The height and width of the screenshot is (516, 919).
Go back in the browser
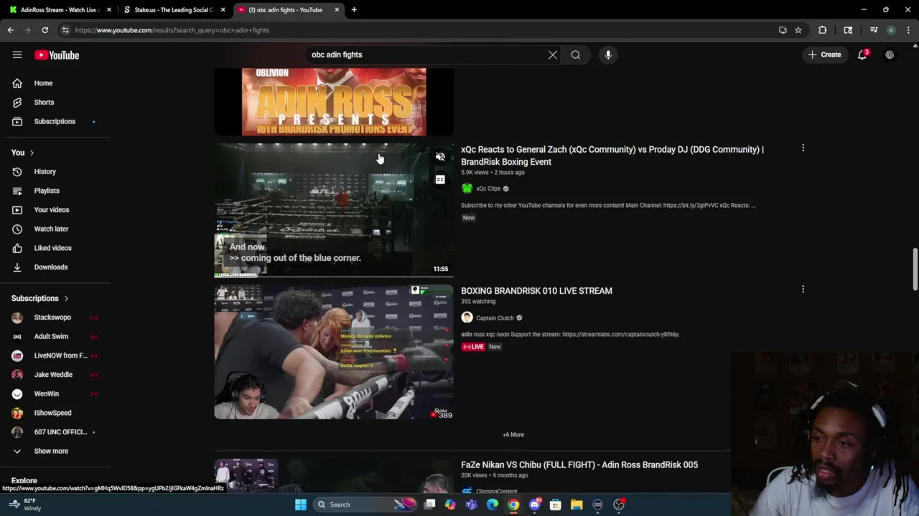(x=11, y=30)
